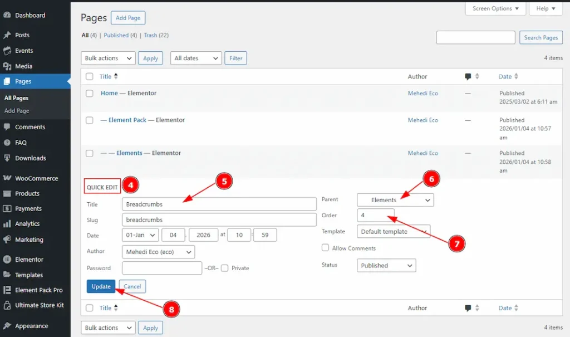Sort comments column arrows in header

tap(477, 76)
